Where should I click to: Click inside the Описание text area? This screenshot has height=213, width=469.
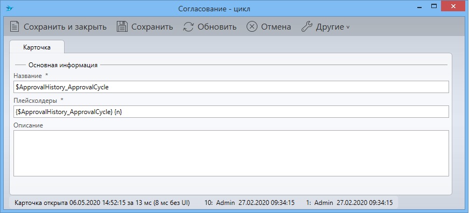(231, 153)
